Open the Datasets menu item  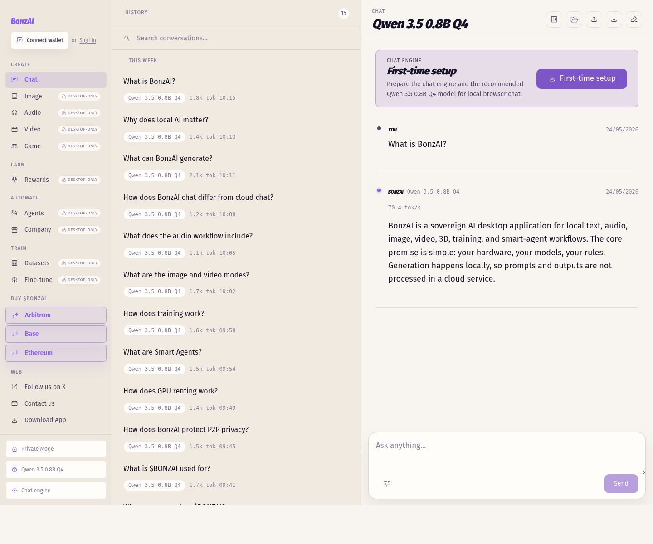[x=56, y=263]
